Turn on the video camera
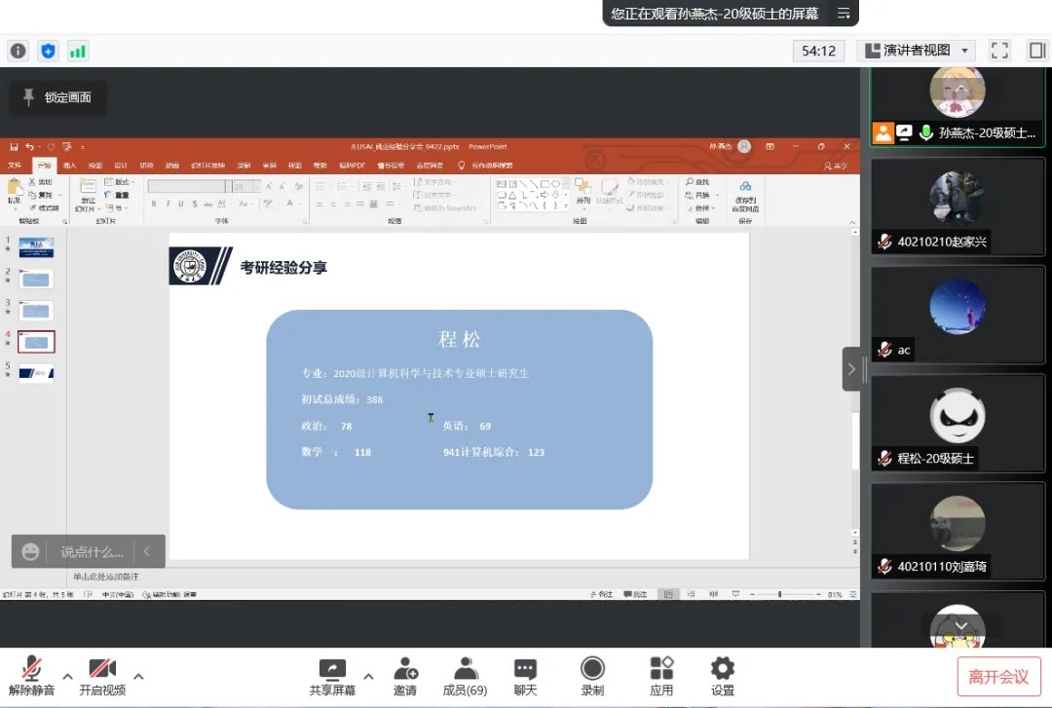 (x=102, y=676)
